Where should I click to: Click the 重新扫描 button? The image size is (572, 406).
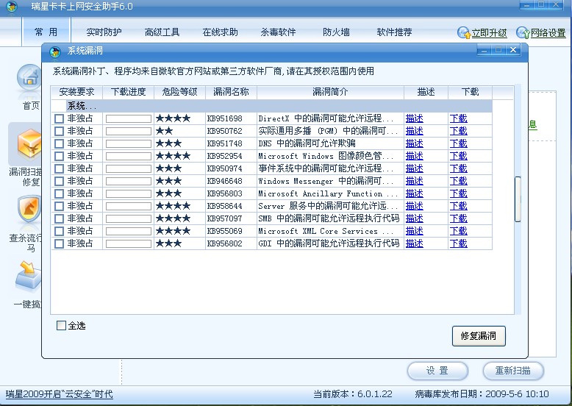click(513, 371)
